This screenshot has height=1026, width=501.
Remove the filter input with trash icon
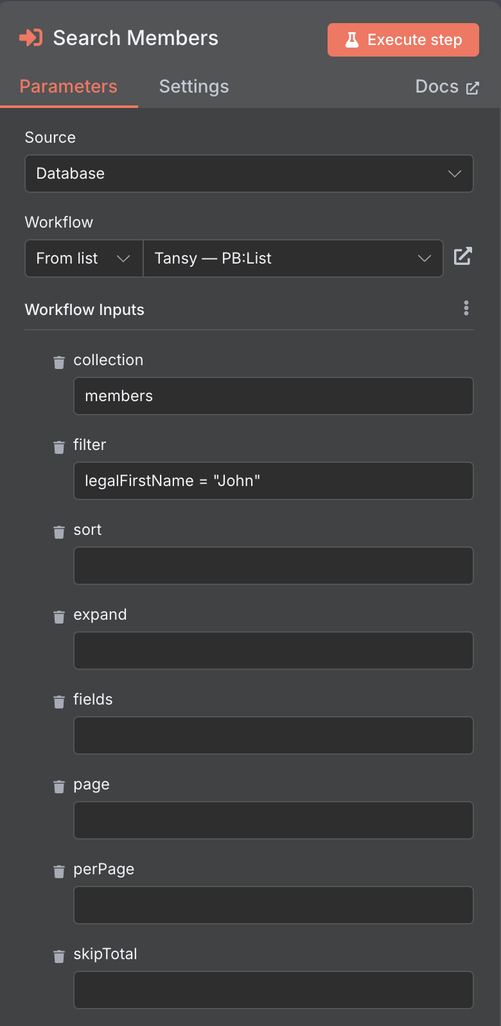pos(59,447)
